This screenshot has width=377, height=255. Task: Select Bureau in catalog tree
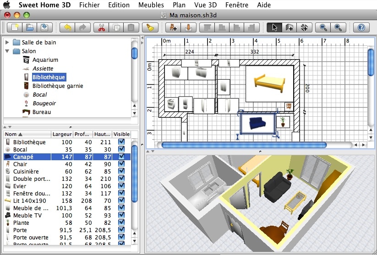coord(42,112)
